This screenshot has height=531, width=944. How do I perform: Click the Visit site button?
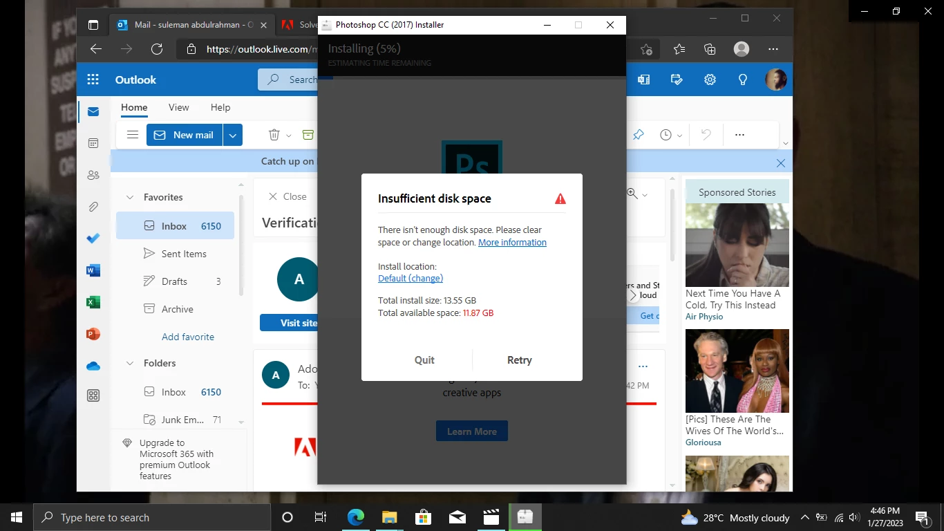[290, 323]
